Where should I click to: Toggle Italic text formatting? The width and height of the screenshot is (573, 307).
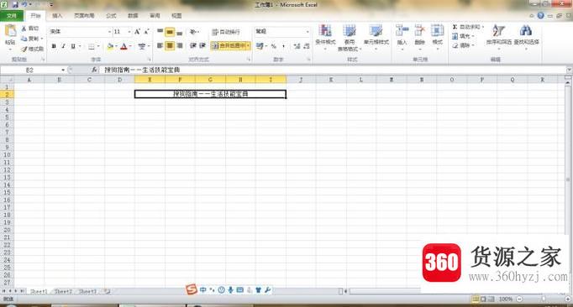click(x=63, y=46)
